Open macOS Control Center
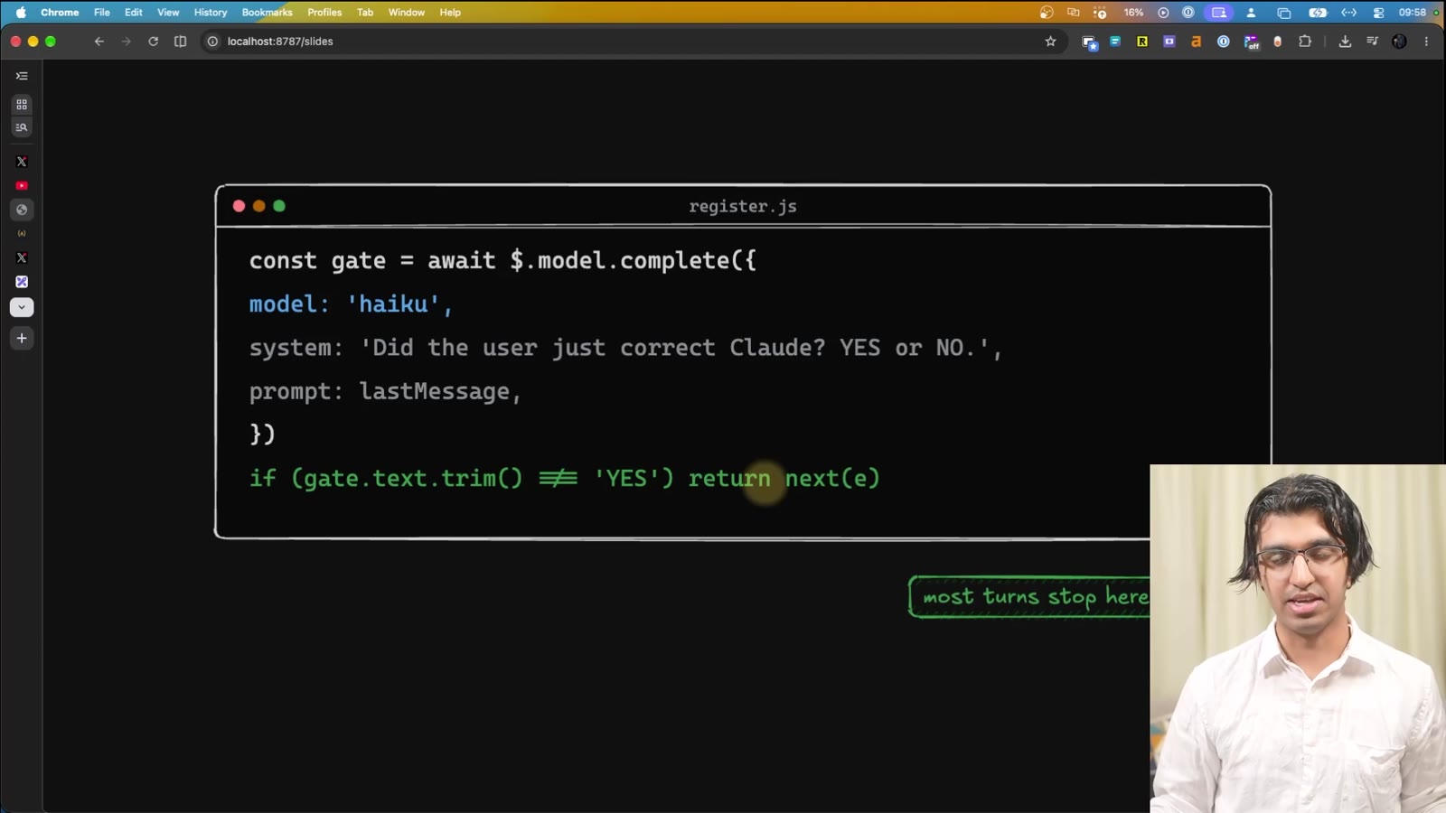 pyautogui.click(x=1378, y=13)
